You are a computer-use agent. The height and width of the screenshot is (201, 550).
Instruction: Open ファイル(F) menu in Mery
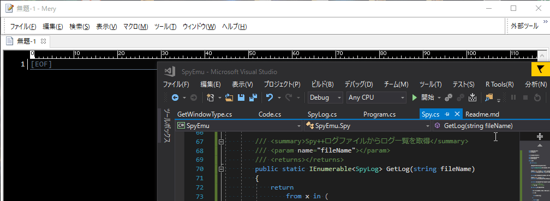tap(23, 27)
